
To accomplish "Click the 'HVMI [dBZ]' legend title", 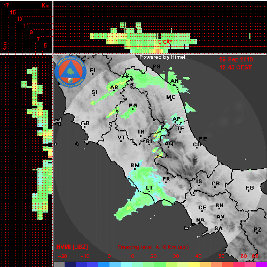I will coord(72,247).
